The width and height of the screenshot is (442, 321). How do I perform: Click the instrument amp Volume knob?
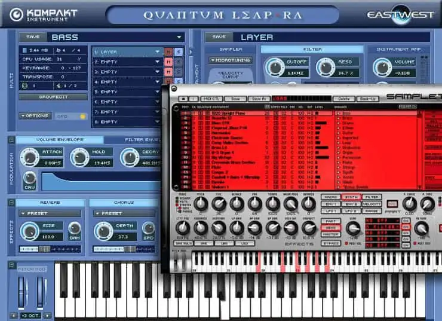[382, 68]
